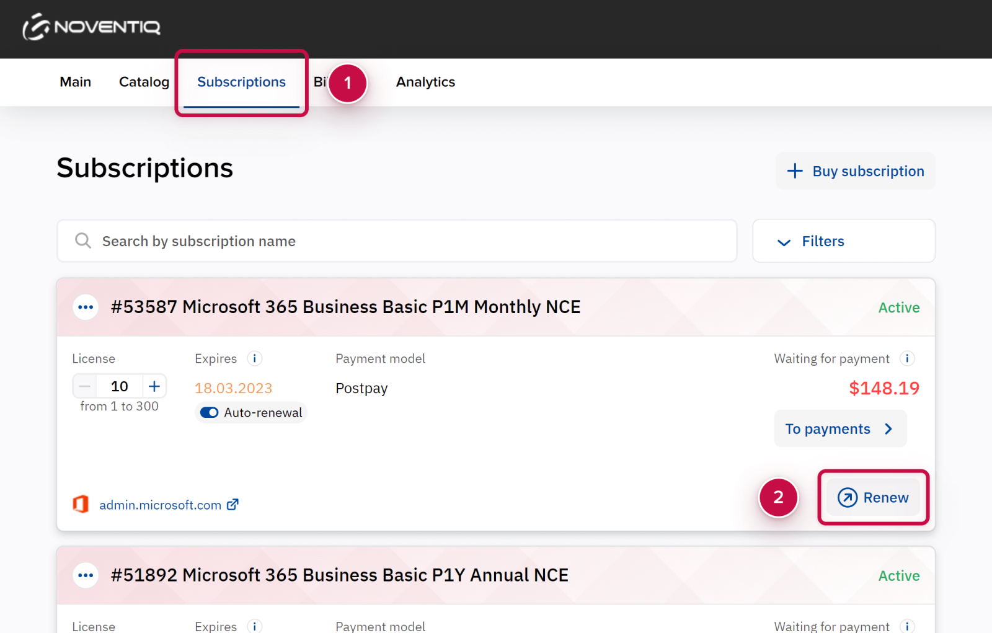Expand the Filters dropdown
The height and width of the screenshot is (633, 992).
pyautogui.click(x=843, y=241)
